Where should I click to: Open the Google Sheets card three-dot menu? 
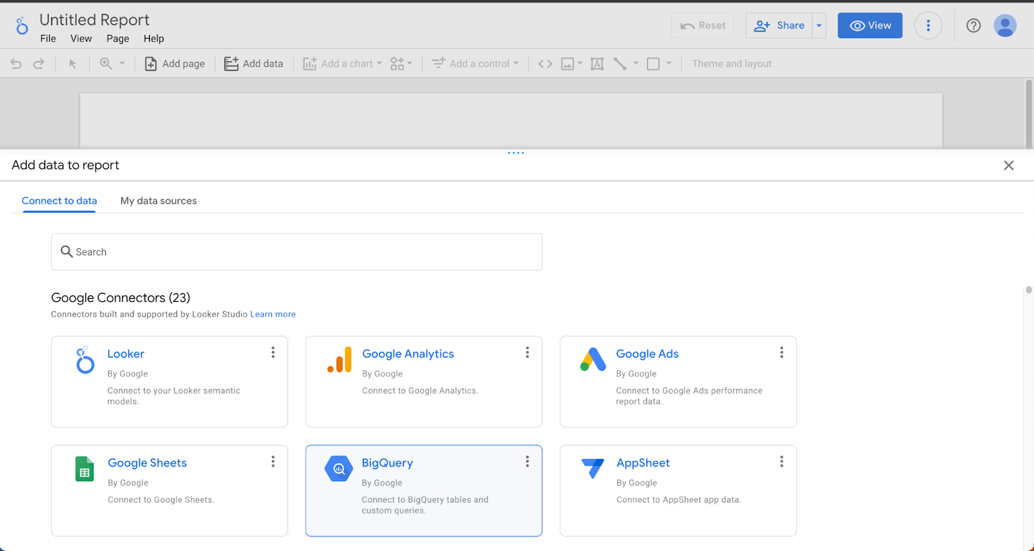point(273,461)
